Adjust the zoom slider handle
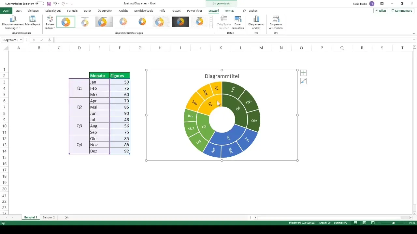The width and height of the screenshot is (417, 234). point(394,223)
